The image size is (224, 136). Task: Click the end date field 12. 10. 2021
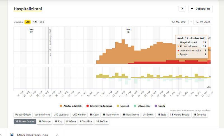(x=203, y=22)
